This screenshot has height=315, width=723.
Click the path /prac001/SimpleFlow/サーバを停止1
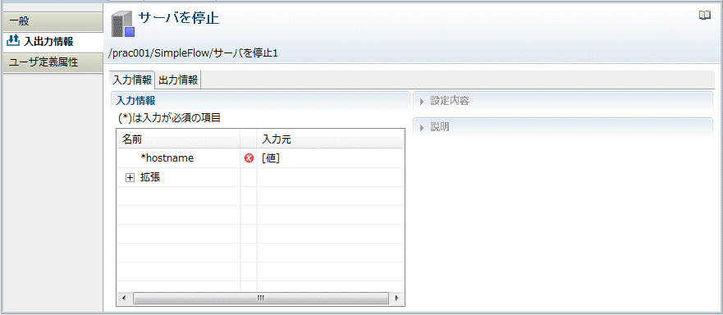pos(193,53)
